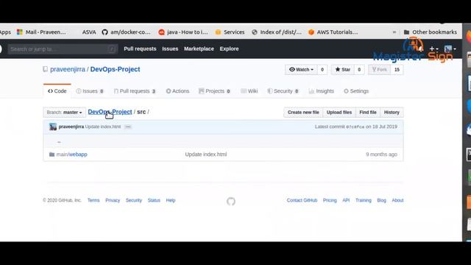Open the Services bookmark
The height and width of the screenshot is (265, 471).
230,32
